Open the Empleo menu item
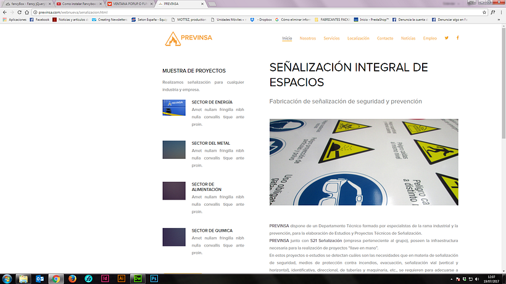Screen dimensions: 506x284 (x=430, y=38)
